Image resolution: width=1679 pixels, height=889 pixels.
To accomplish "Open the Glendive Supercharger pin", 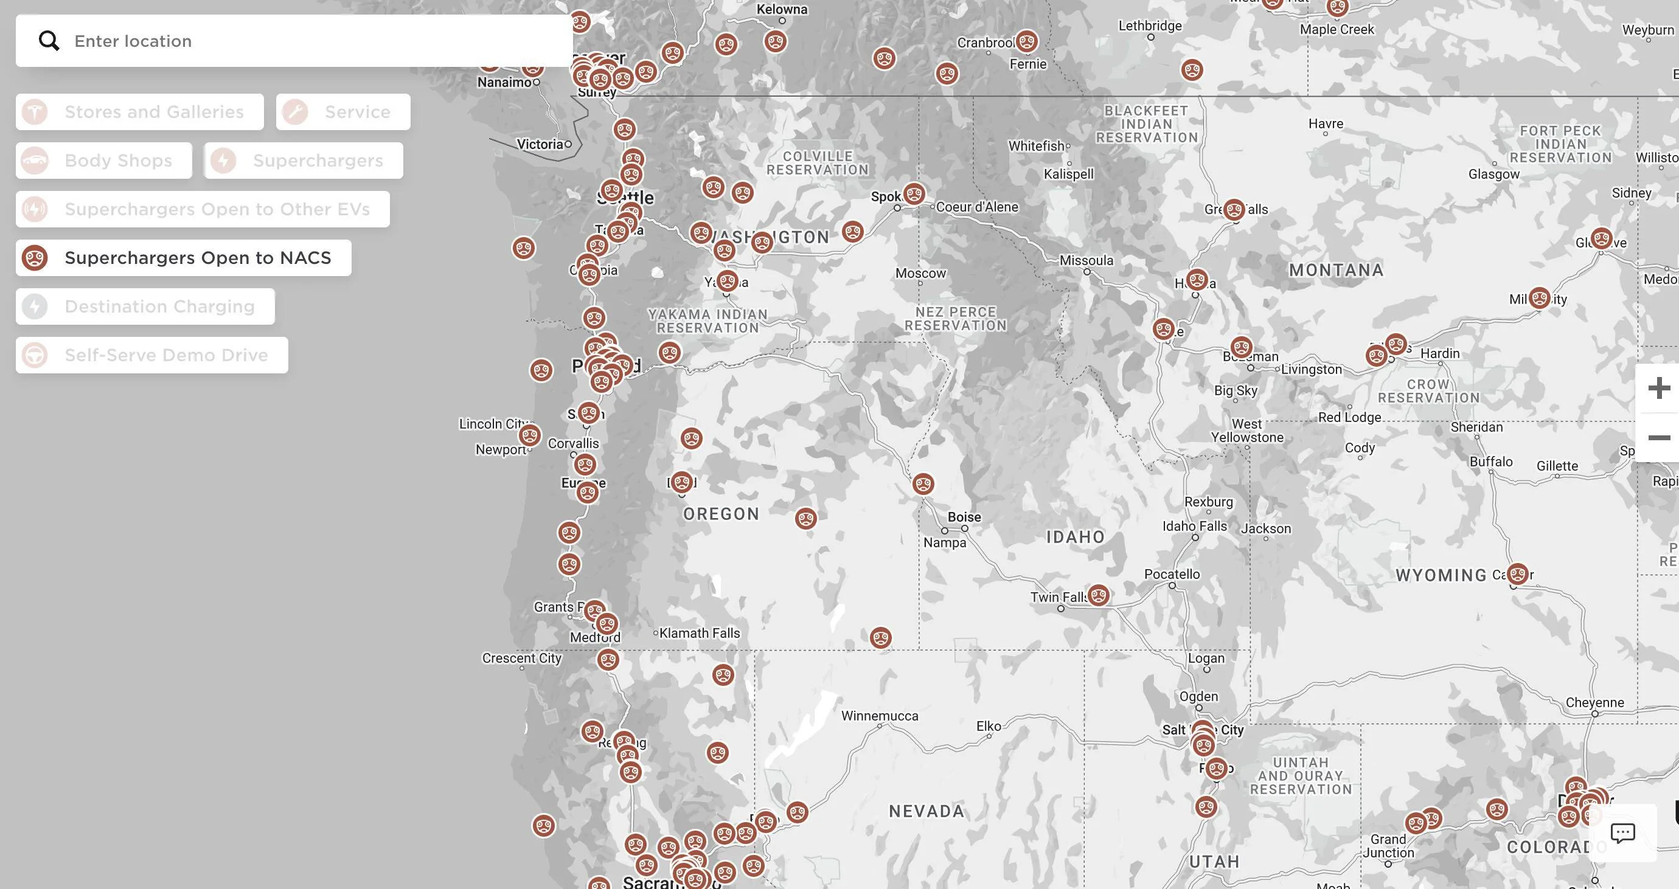I will click(x=1601, y=238).
